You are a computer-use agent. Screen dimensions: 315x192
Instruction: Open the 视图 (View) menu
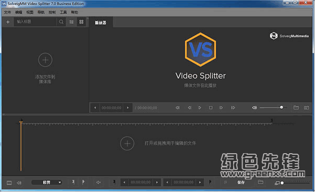click(30, 12)
